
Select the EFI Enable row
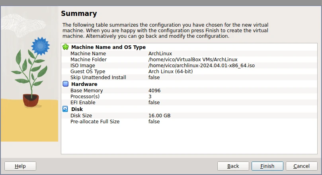83,103
